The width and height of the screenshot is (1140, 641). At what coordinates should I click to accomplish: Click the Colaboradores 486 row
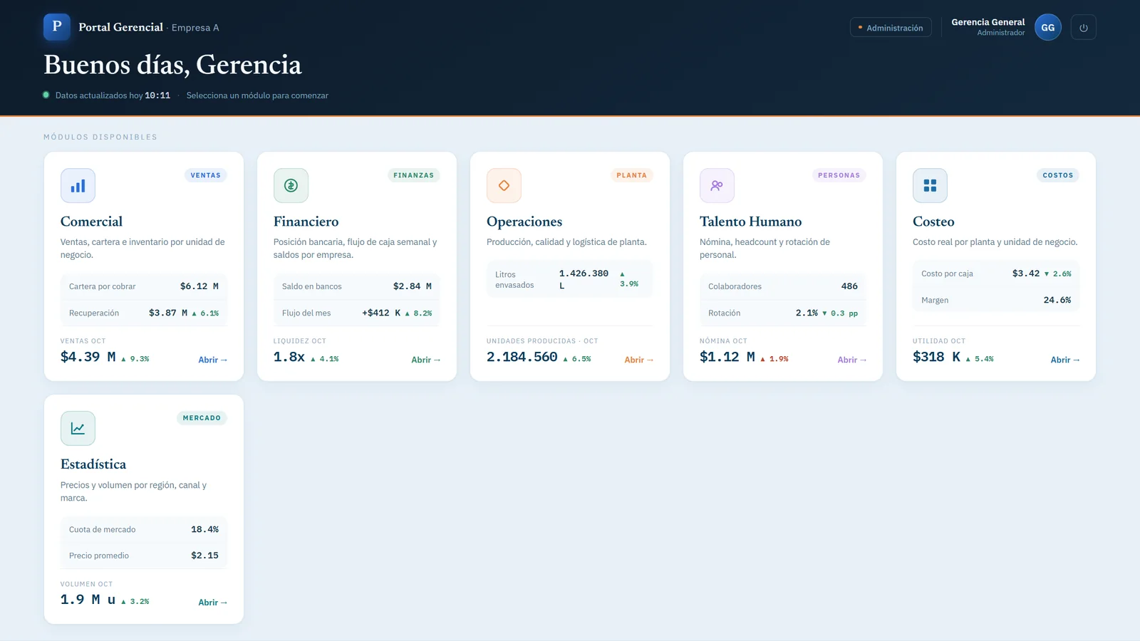point(783,286)
